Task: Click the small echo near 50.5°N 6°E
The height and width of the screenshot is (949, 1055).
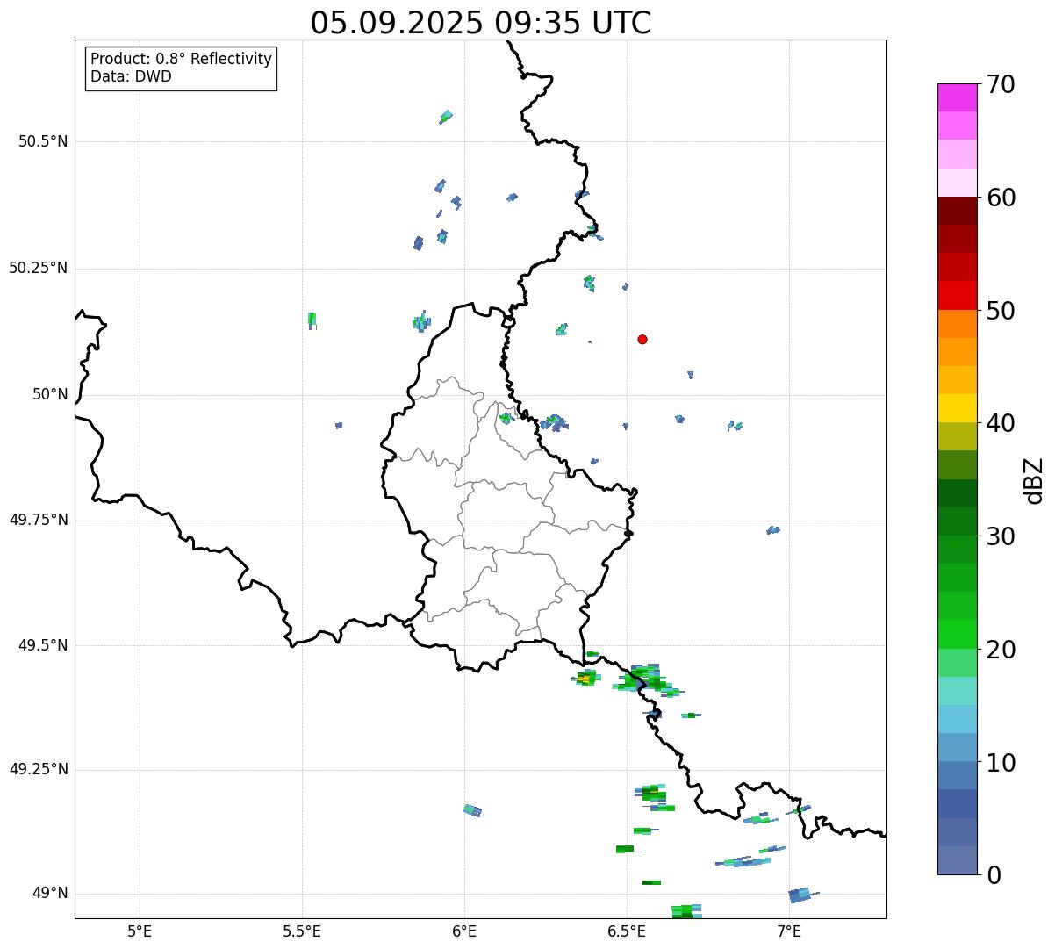Action: (x=446, y=116)
